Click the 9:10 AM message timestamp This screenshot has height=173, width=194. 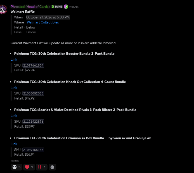74,7
